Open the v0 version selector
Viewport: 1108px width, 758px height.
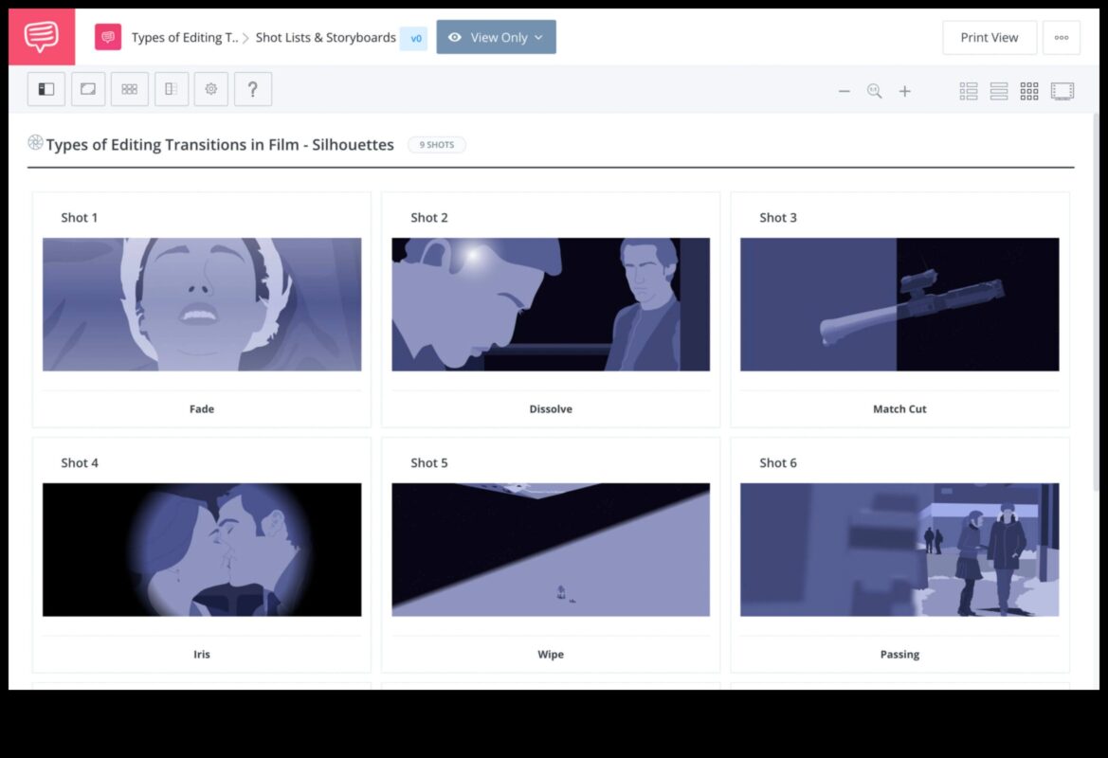pyautogui.click(x=413, y=38)
